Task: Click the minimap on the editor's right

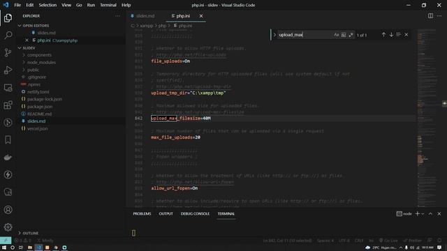Action: click(427, 118)
